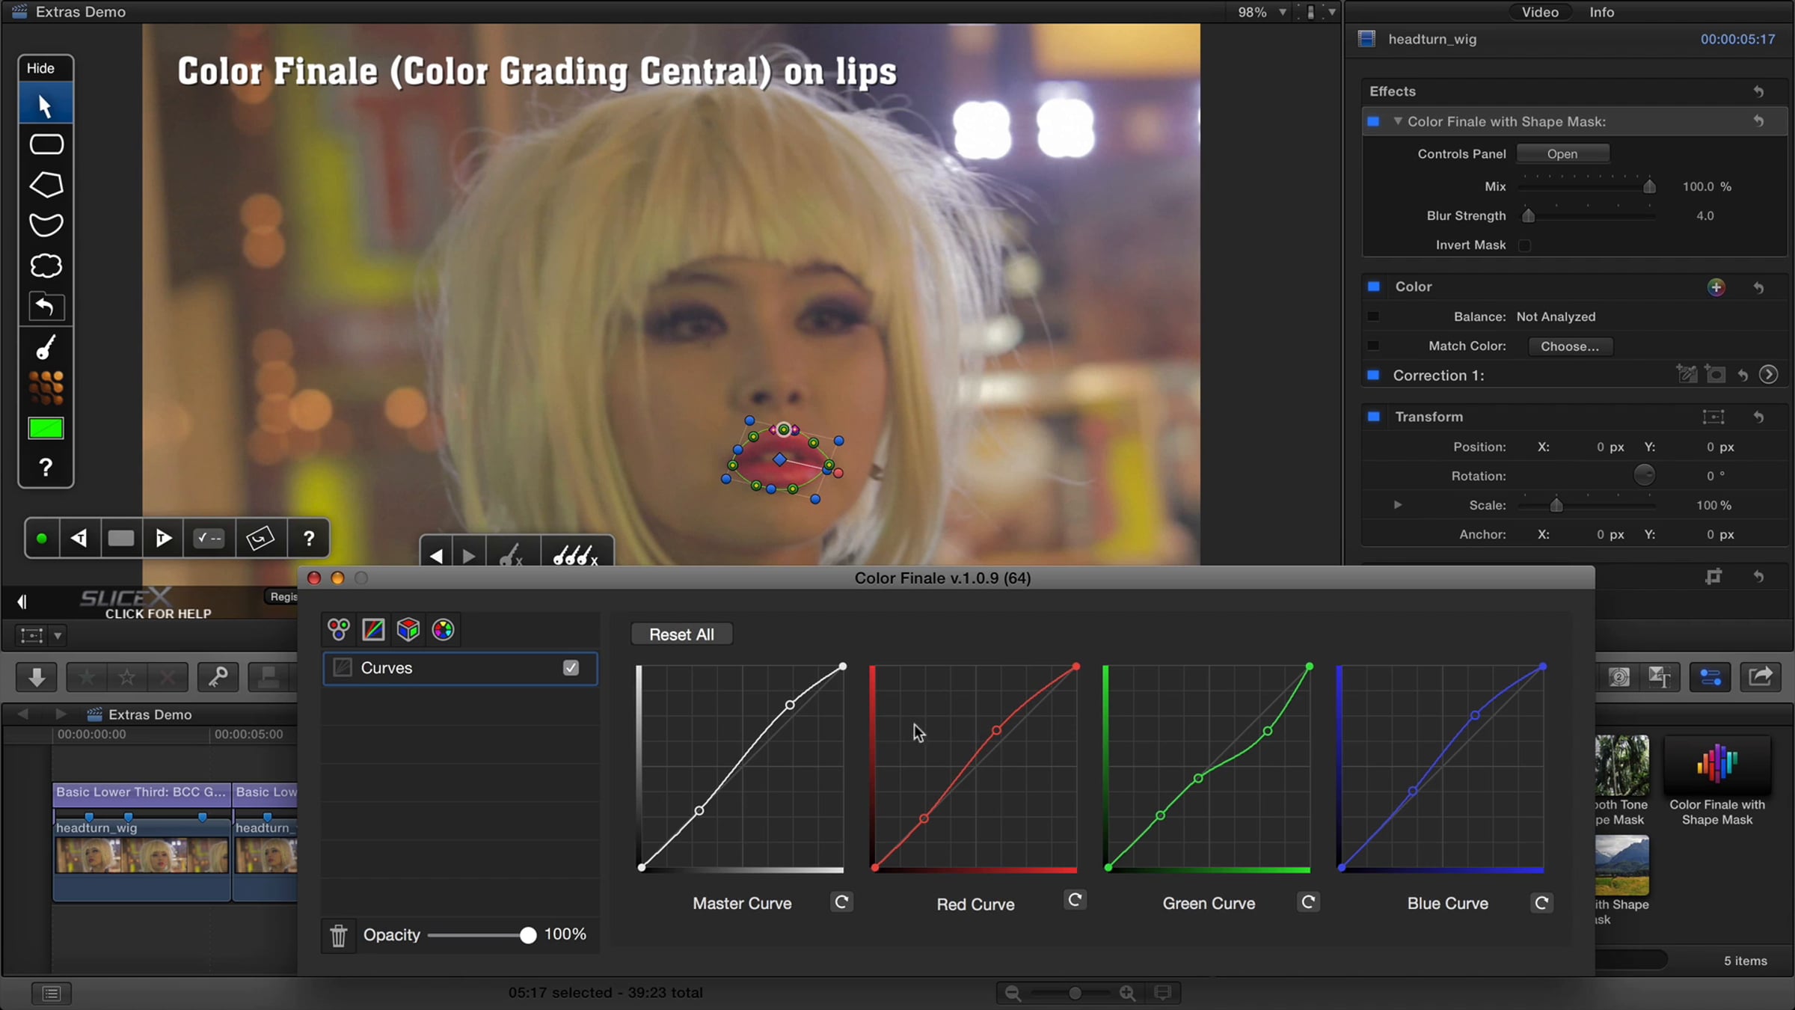Open the green color swatch in SliceX toolbar
Viewport: 1795px width, 1010px height.
pyautogui.click(x=46, y=428)
